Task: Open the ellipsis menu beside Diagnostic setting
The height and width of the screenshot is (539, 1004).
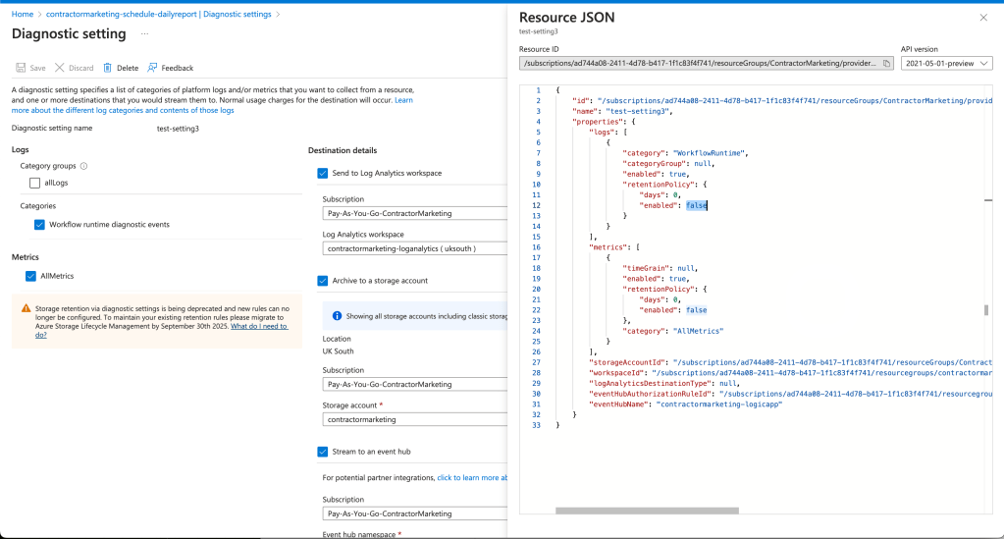Action: (x=144, y=34)
